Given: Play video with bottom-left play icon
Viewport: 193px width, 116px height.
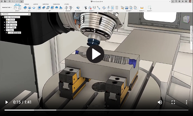Looking at the screenshot, I should coord(6,102).
